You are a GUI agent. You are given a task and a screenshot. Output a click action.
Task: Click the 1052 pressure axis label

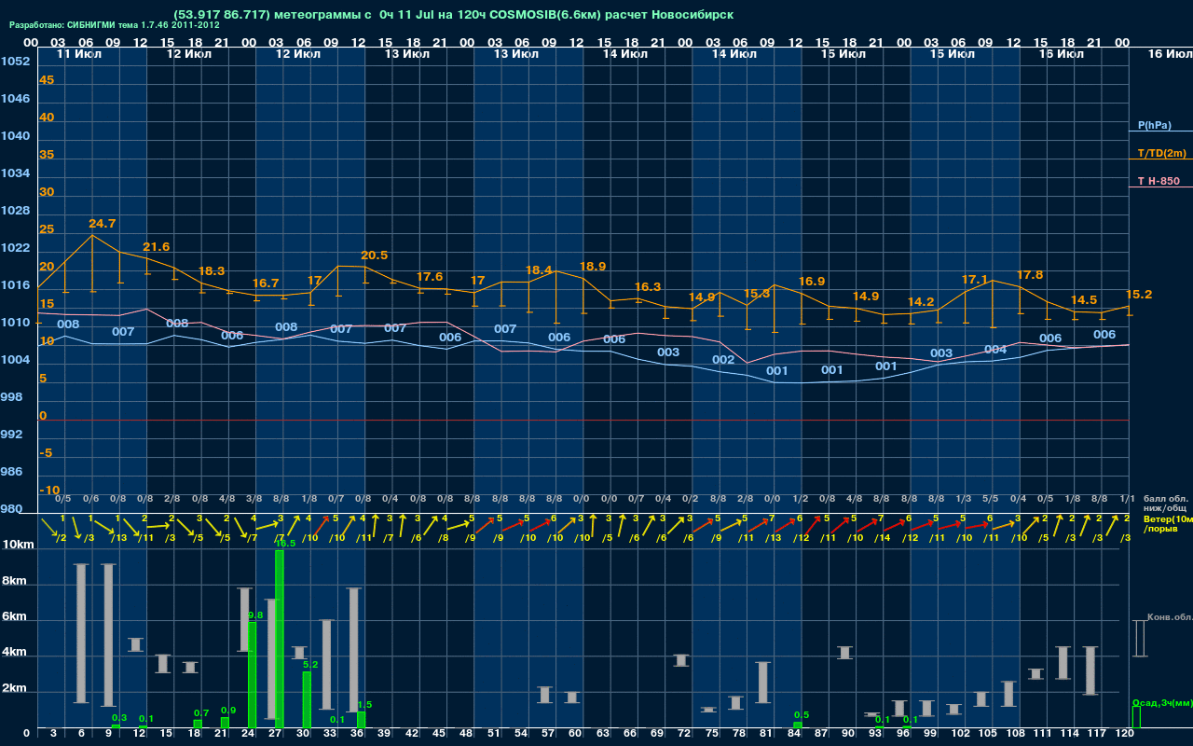click(x=14, y=62)
